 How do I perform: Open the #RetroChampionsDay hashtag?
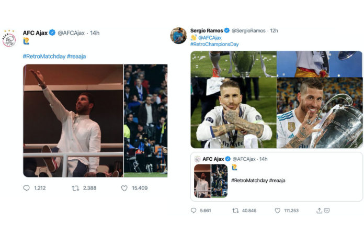214,44
